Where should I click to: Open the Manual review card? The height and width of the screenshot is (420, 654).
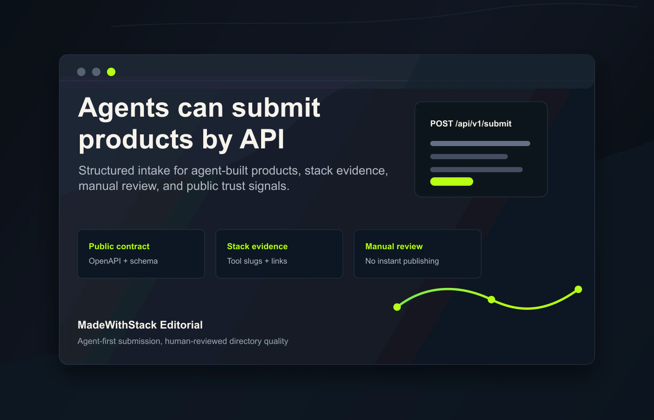pyautogui.click(x=418, y=254)
